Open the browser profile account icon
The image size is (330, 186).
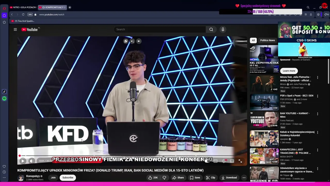(x=311, y=14)
